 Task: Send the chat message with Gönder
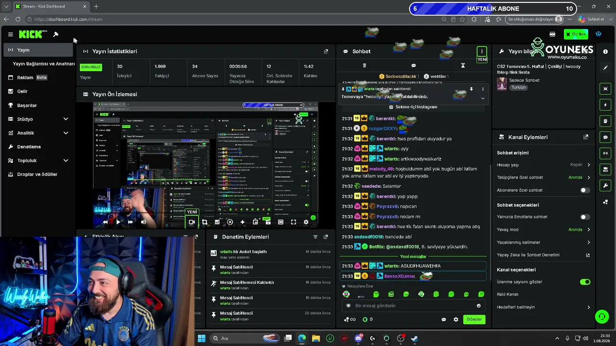(474, 320)
